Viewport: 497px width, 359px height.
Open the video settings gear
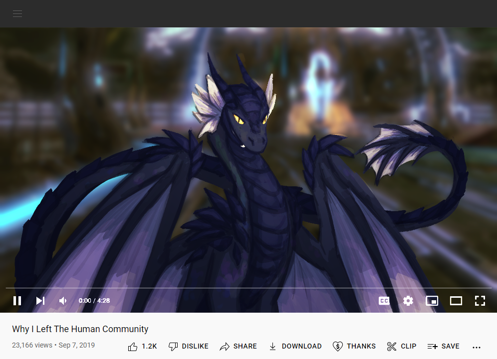coord(408,301)
